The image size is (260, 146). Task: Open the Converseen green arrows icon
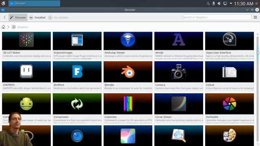[77, 104]
